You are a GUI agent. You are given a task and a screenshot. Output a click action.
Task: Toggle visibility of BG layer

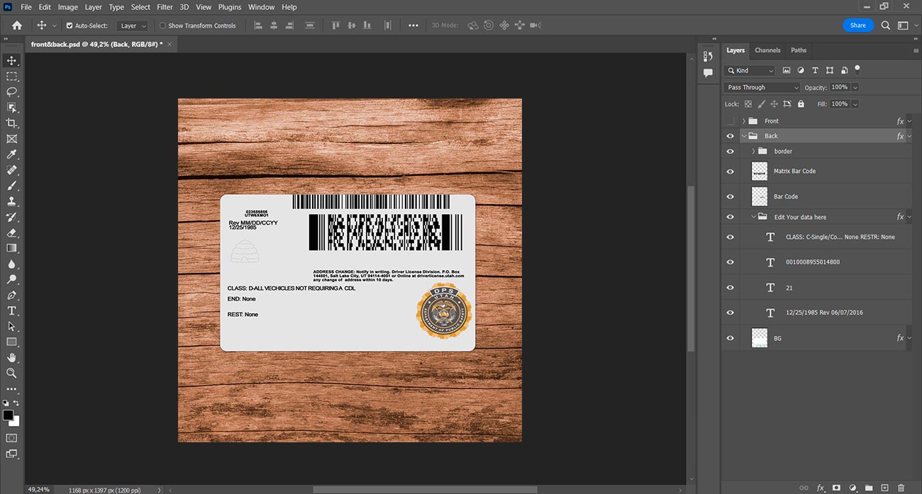pos(730,338)
